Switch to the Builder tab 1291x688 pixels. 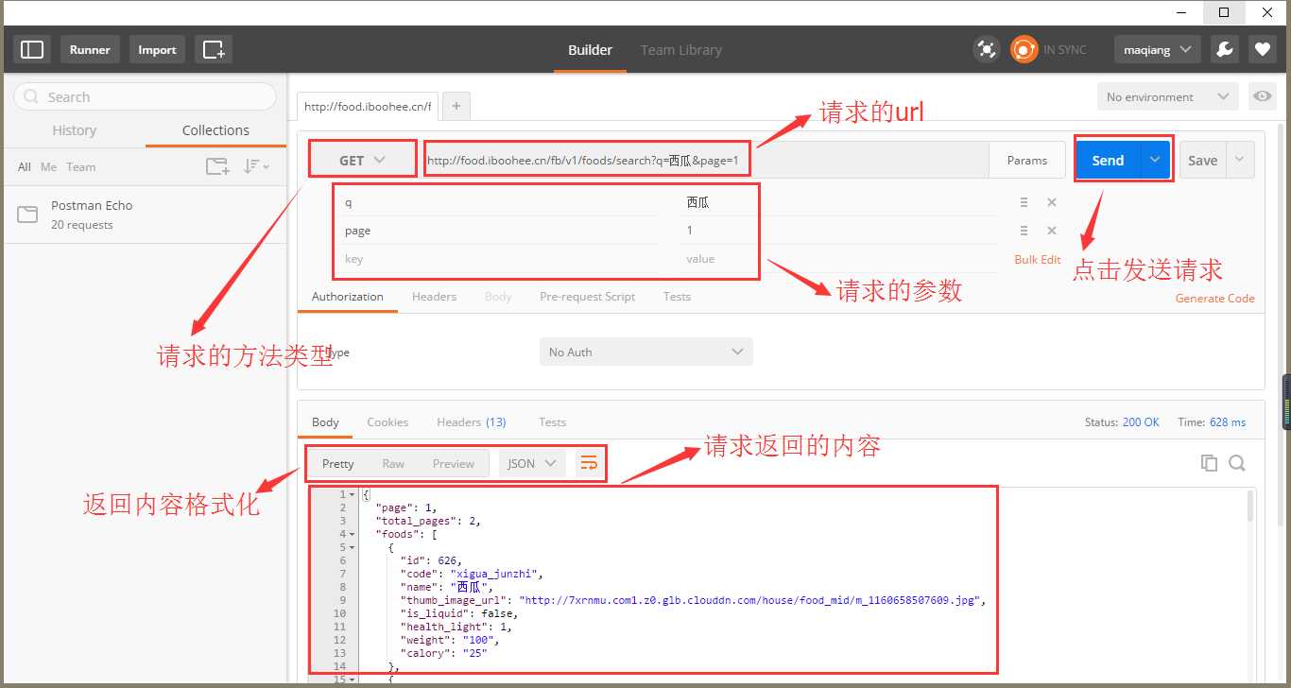click(590, 50)
